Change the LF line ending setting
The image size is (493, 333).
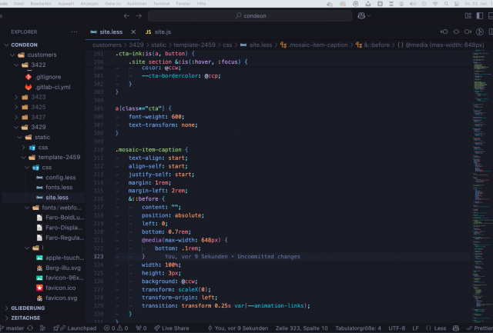(x=415, y=328)
